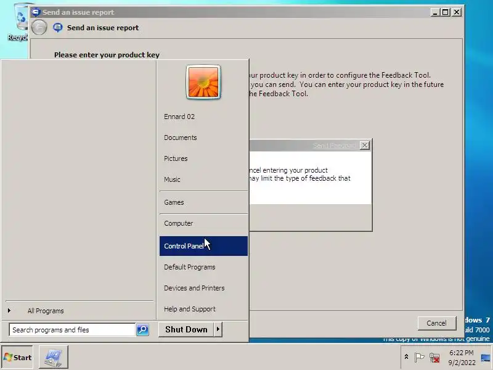Minimize Send an issue report window
The height and width of the screenshot is (370, 493).
435,12
